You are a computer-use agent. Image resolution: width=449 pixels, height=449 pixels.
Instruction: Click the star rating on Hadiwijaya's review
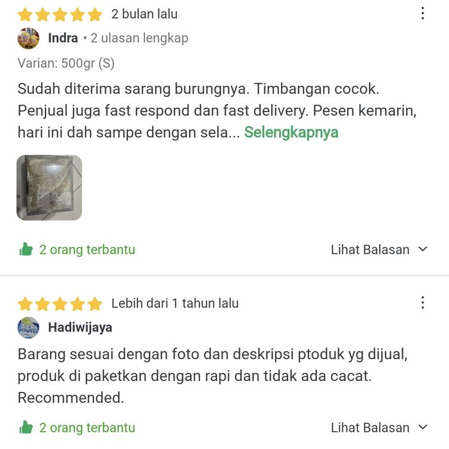pos(60,304)
